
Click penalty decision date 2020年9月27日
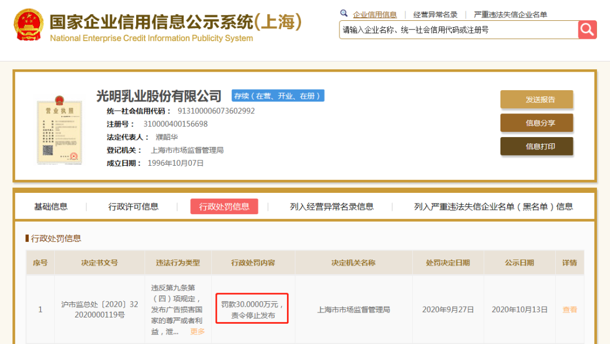448,310
